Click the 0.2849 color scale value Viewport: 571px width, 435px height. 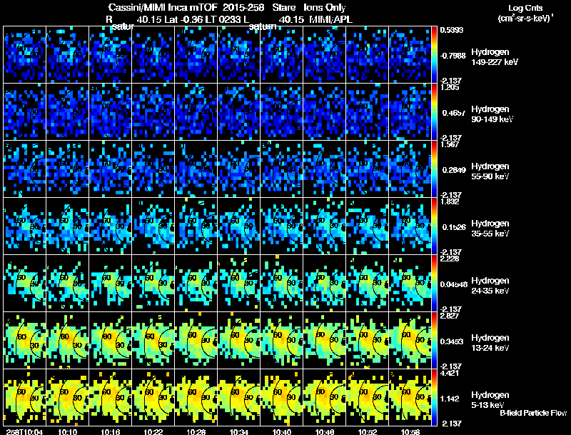[x=453, y=170]
